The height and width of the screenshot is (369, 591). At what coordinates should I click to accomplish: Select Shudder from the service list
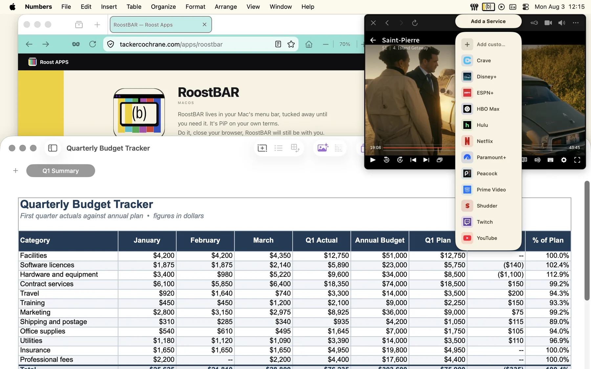coord(488,206)
